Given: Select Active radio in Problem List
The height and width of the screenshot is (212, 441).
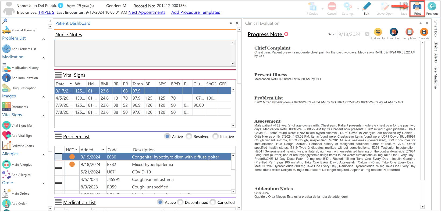Looking at the screenshot, I should coord(167,136).
